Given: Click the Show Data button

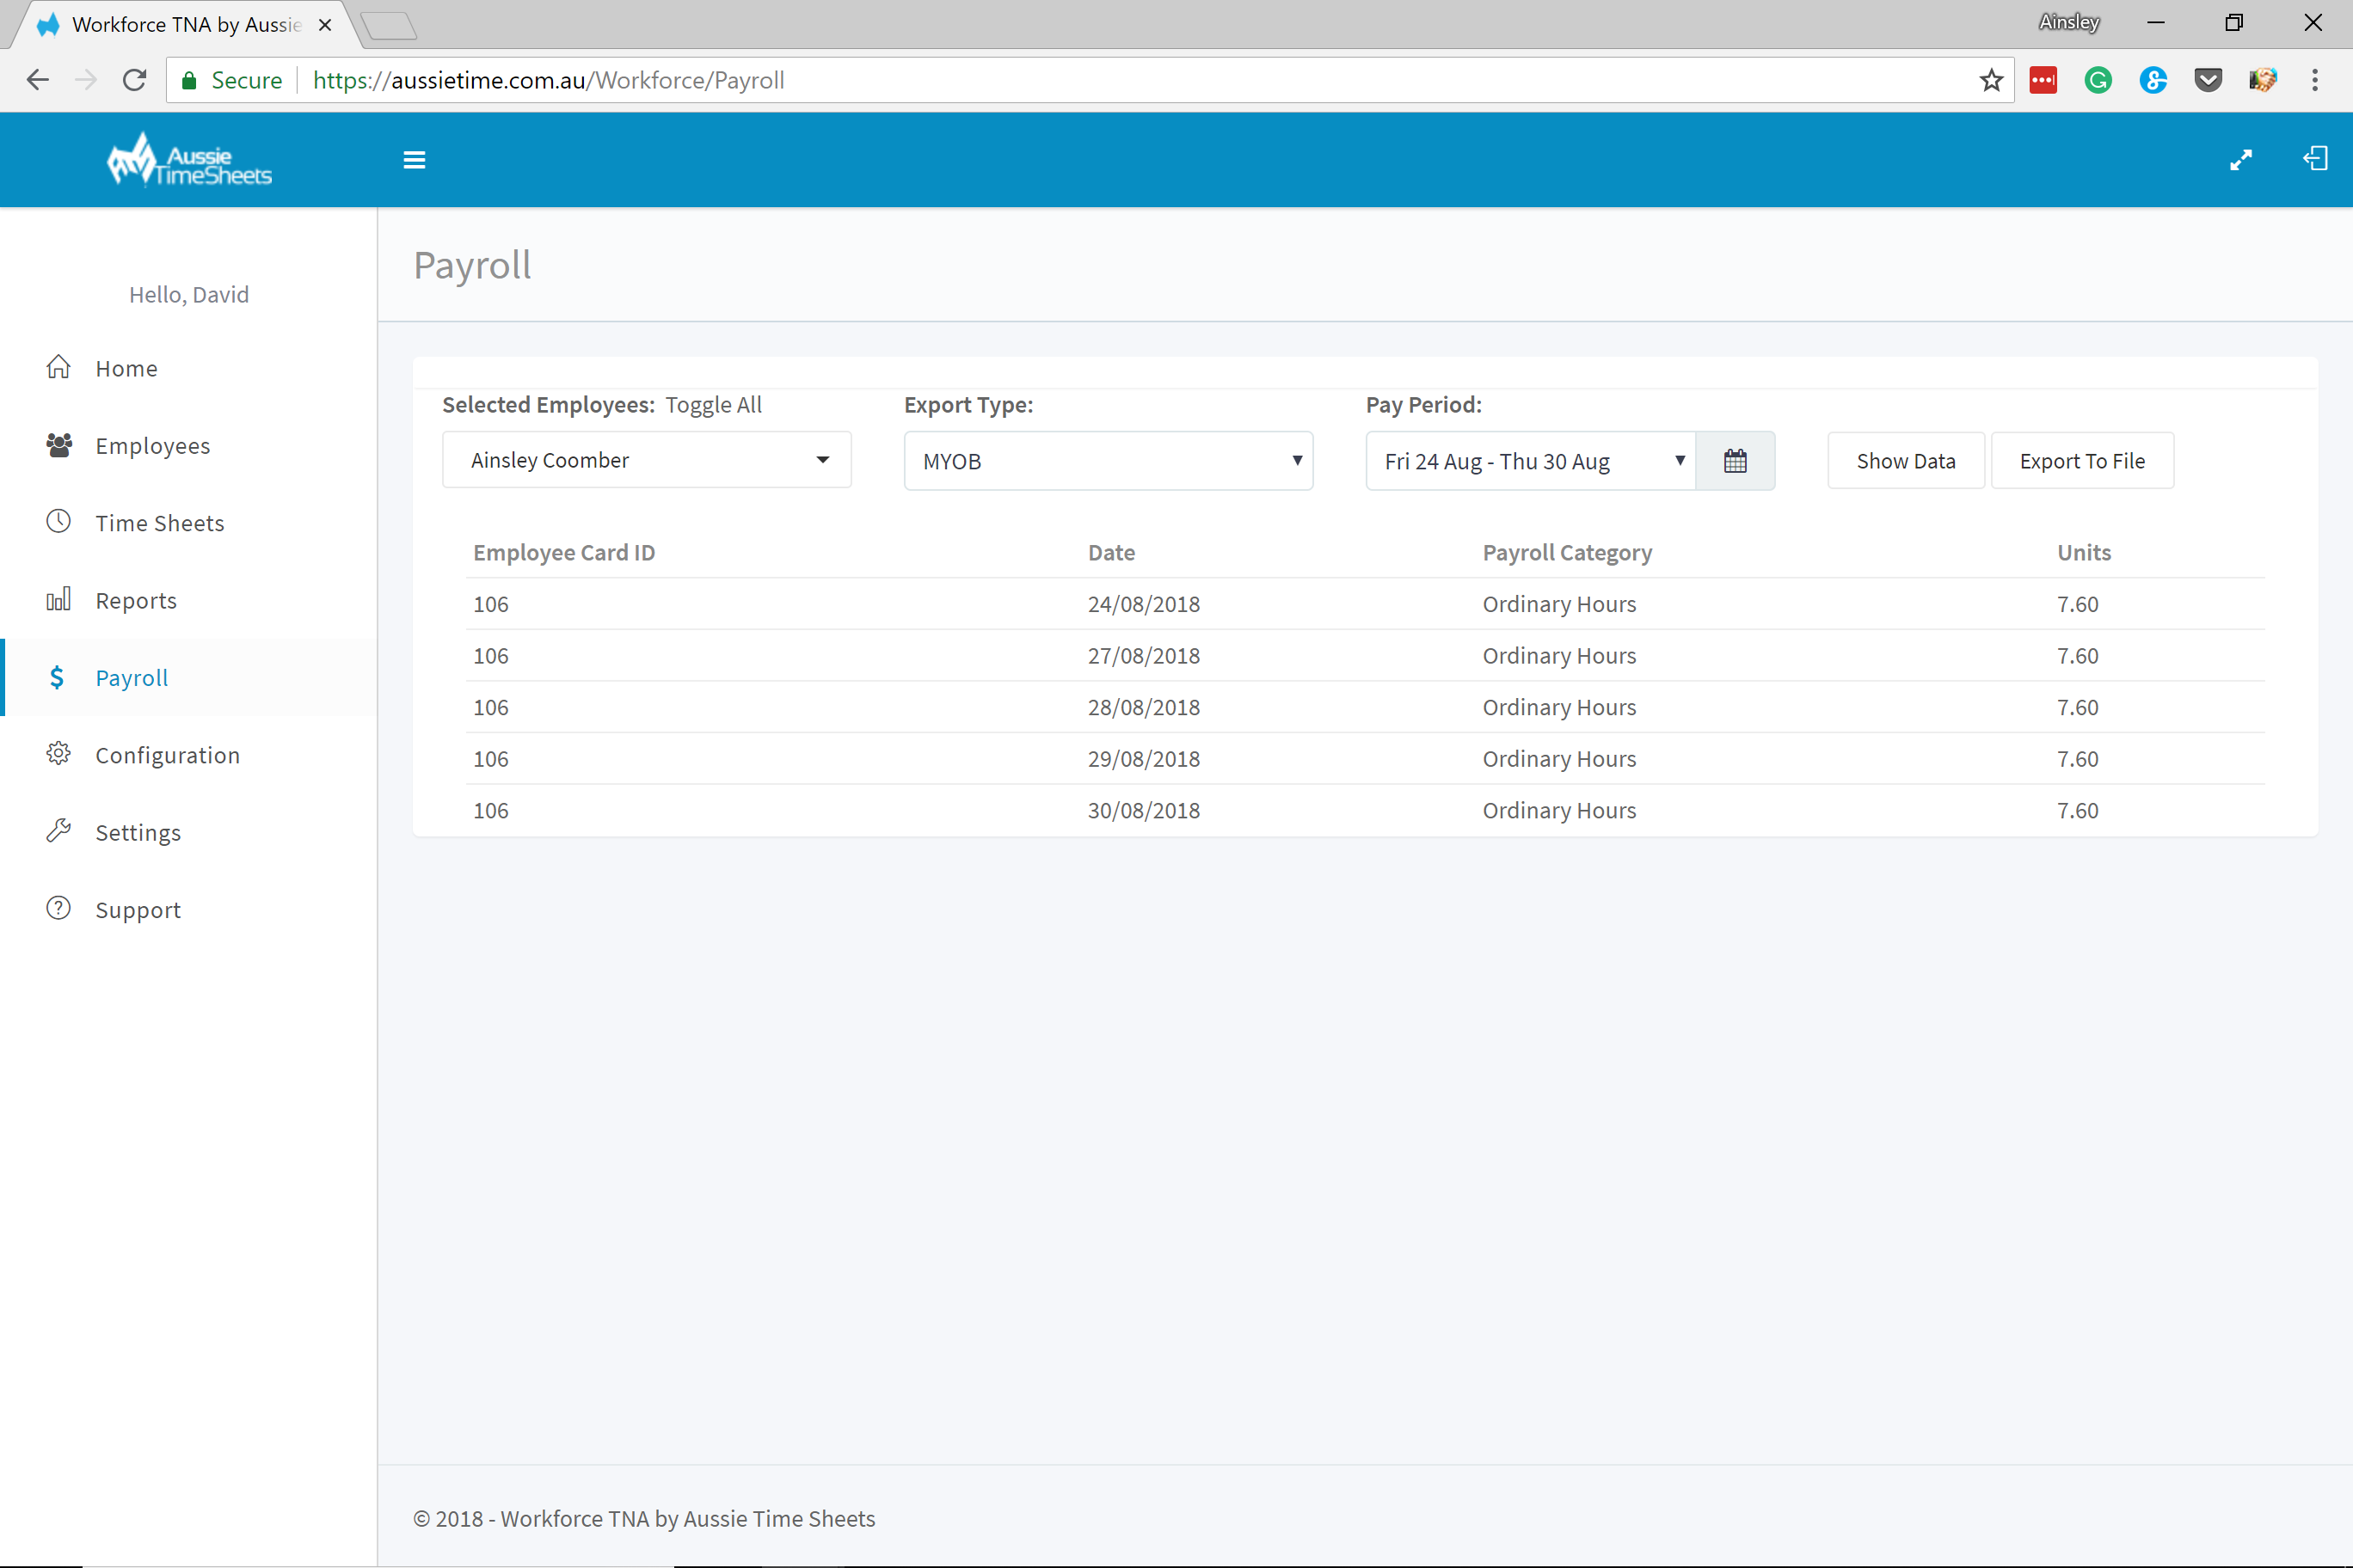Looking at the screenshot, I should tap(1906, 461).
